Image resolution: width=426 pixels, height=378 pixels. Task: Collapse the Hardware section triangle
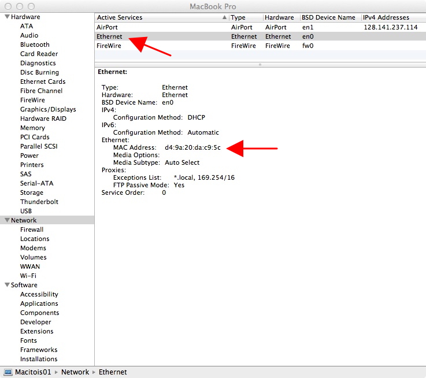pyautogui.click(x=8, y=17)
